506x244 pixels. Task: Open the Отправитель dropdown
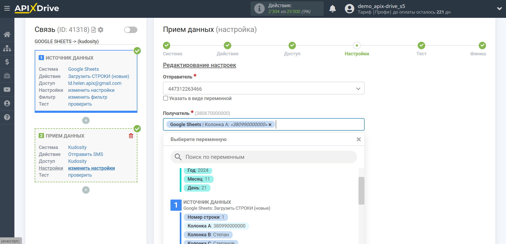[x=264, y=89]
